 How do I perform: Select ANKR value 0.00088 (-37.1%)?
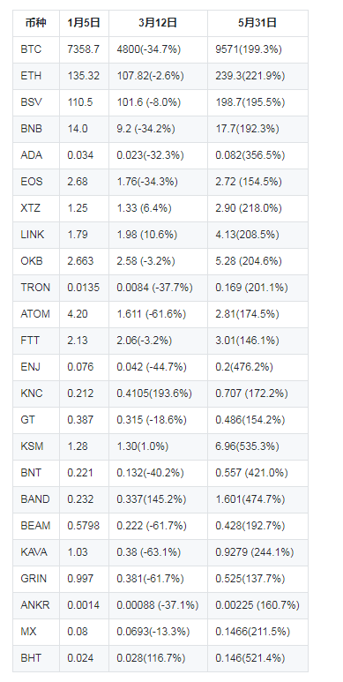click(158, 605)
